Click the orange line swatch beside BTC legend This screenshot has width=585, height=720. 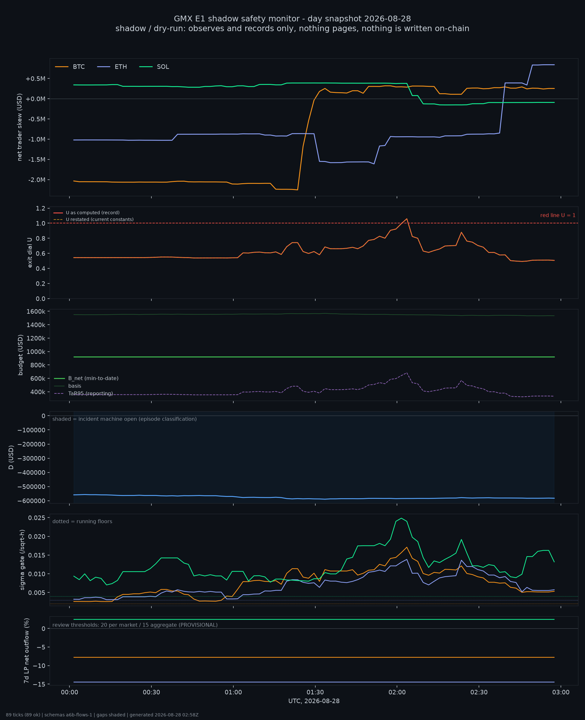[62, 67]
